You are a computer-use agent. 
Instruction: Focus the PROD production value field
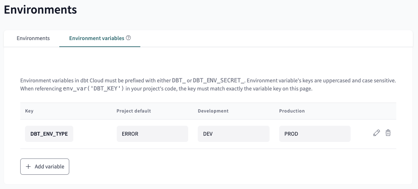(x=315, y=134)
